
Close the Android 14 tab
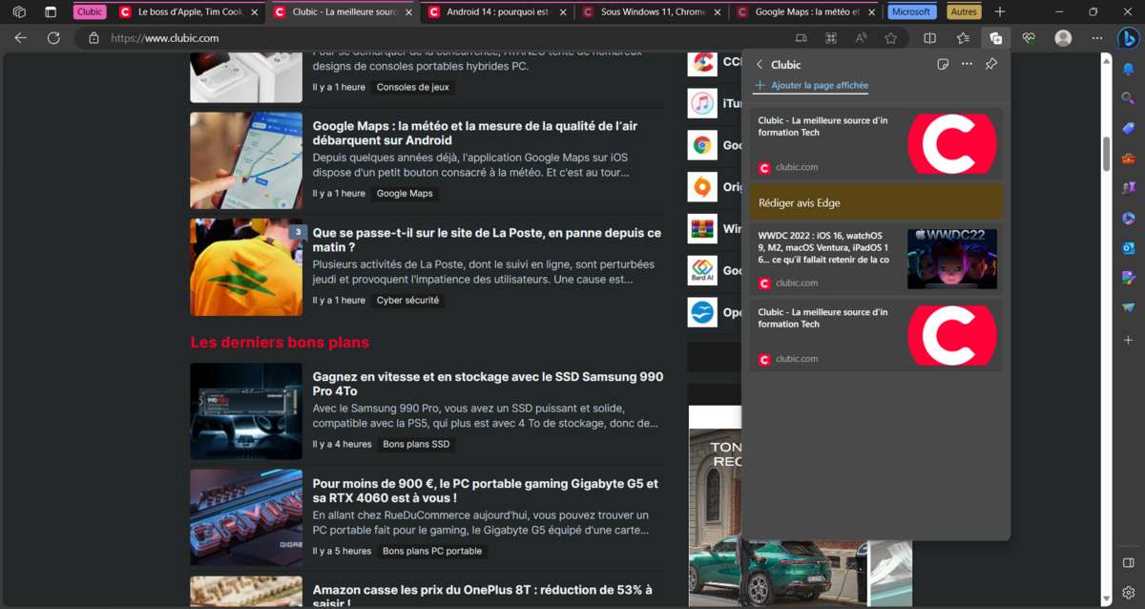(x=562, y=12)
